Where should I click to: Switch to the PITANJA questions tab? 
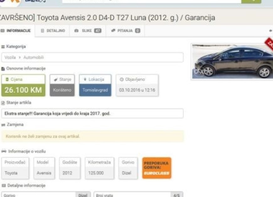click(x=125, y=31)
